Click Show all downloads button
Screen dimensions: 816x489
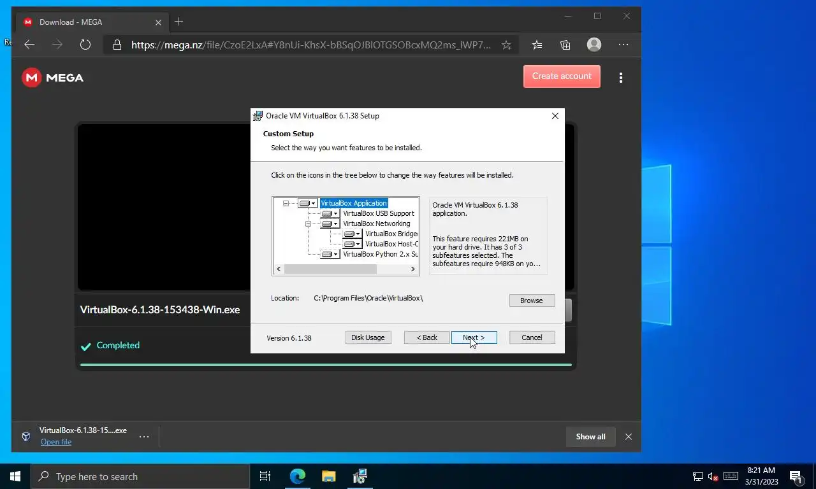pyautogui.click(x=590, y=437)
